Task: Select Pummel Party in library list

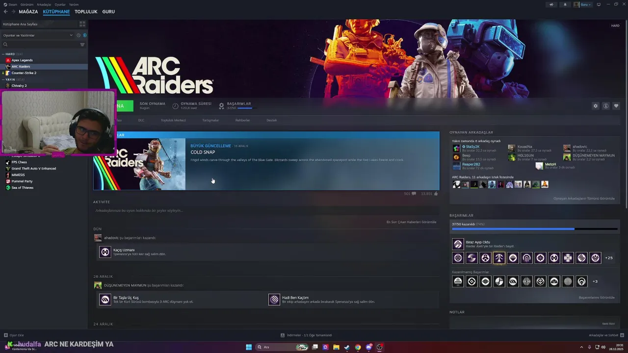Action: tap(22, 181)
